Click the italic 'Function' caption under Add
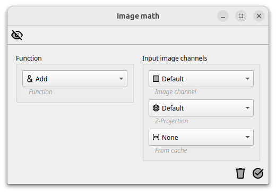Screen dimensions: 276x193 [40, 92]
